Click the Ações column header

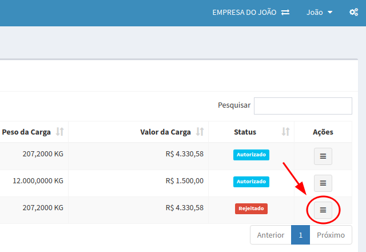[323, 132]
